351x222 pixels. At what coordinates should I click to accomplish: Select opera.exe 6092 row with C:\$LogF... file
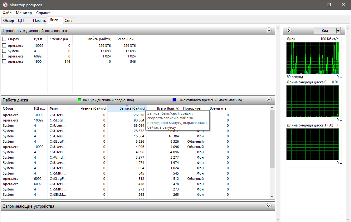[116, 179]
